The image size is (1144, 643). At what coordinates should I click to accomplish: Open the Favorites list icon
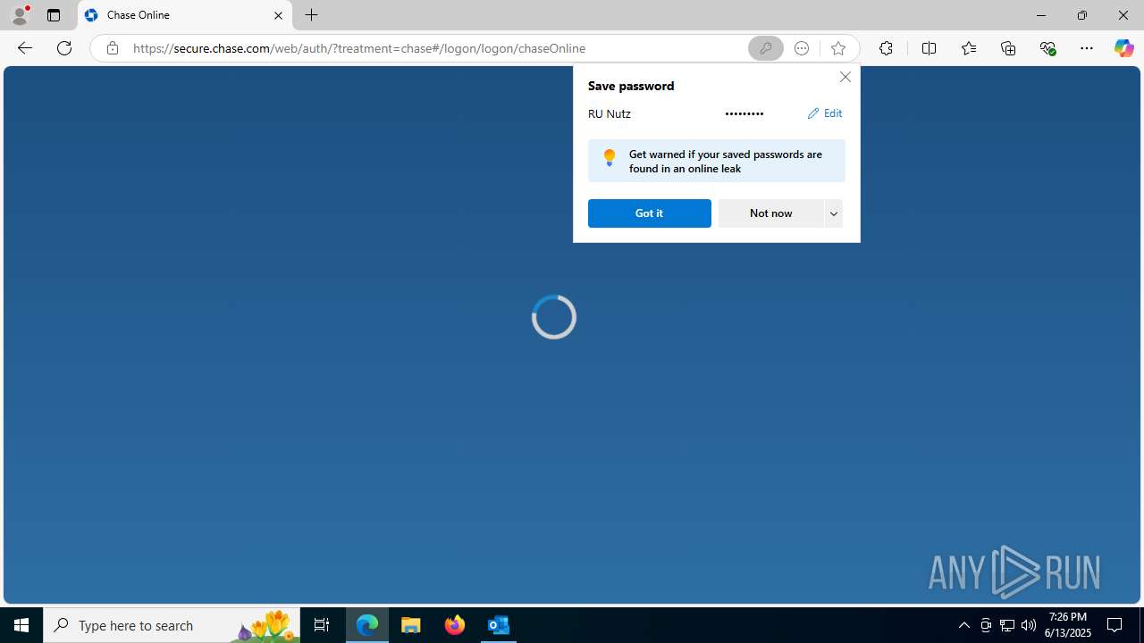click(968, 48)
